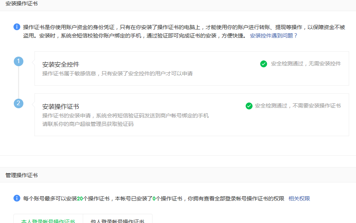
Task: Click the 管理操作证书 section header
Action: [22, 175]
